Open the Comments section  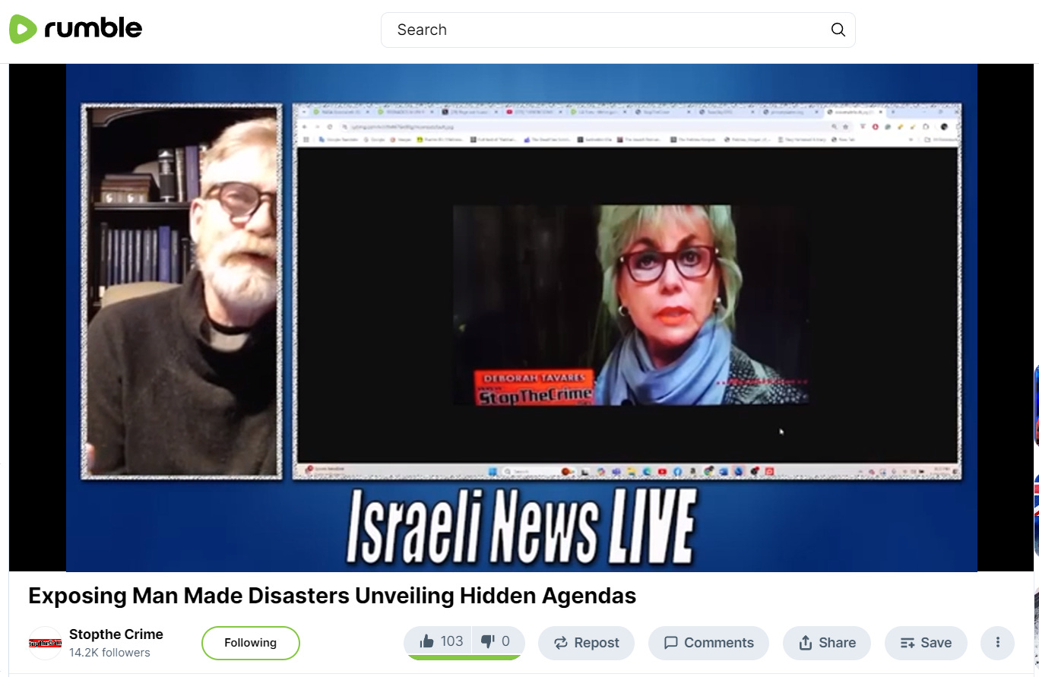tap(708, 643)
